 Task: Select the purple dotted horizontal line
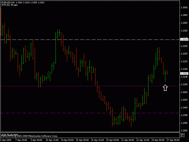(x=90, y=86)
